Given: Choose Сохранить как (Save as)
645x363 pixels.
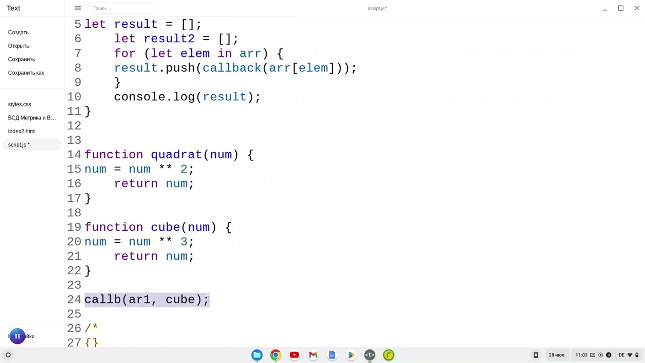Looking at the screenshot, I should click(x=26, y=73).
